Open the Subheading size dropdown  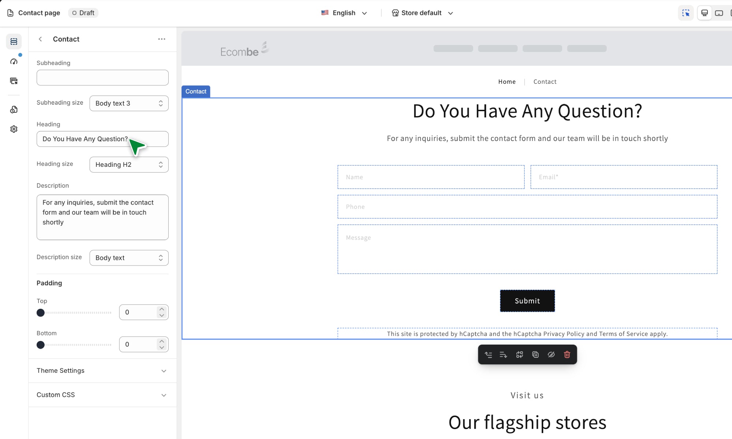click(129, 103)
